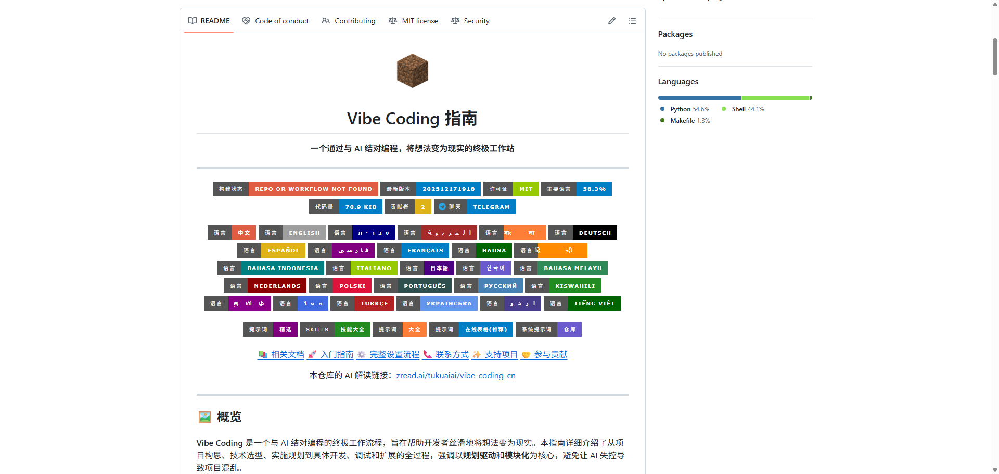Open the Security tab
999x474 pixels.
click(470, 21)
